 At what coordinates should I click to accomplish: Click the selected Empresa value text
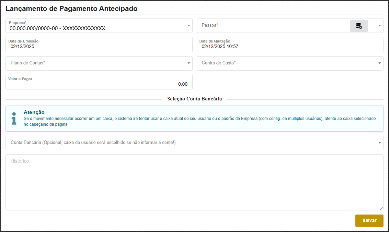[57, 28]
